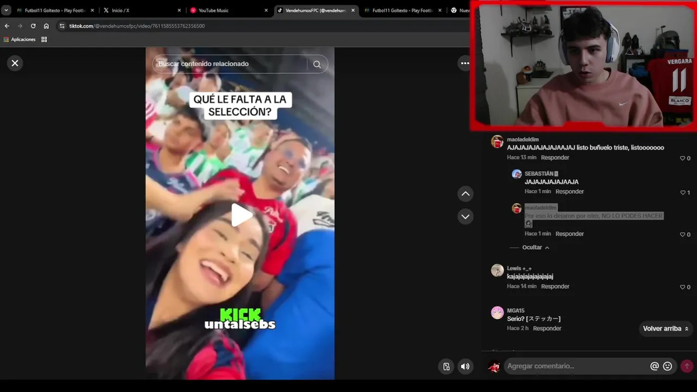Click the 'Agregar comentario...' input field

576,366
